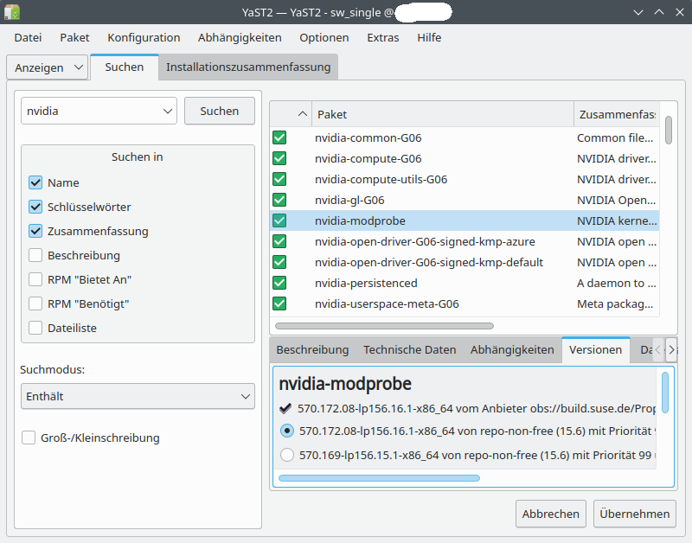Select the nvidia-gl-G06 package name
The image size is (692, 543).
349,201
